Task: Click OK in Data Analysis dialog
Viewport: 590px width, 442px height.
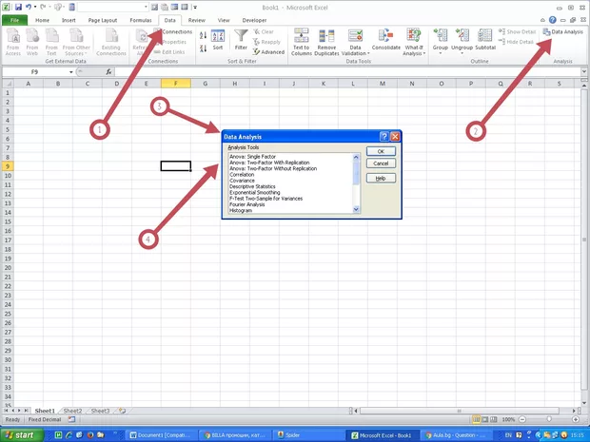Action: click(381, 151)
